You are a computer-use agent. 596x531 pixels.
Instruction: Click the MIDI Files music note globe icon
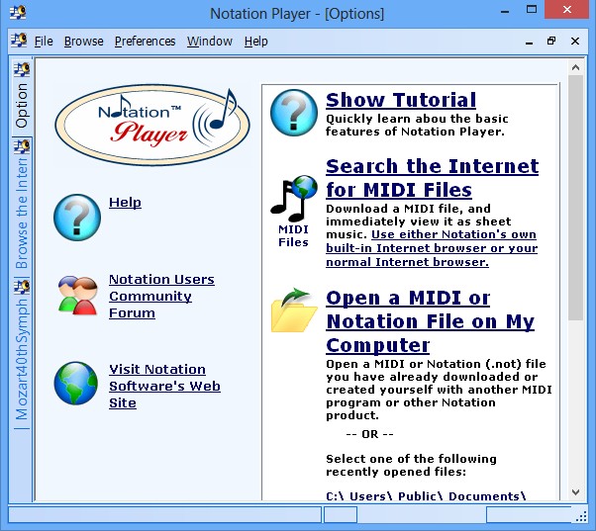(x=293, y=199)
